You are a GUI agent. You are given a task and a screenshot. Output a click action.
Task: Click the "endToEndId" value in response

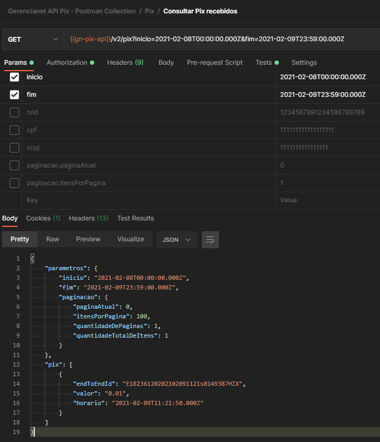point(182,384)
